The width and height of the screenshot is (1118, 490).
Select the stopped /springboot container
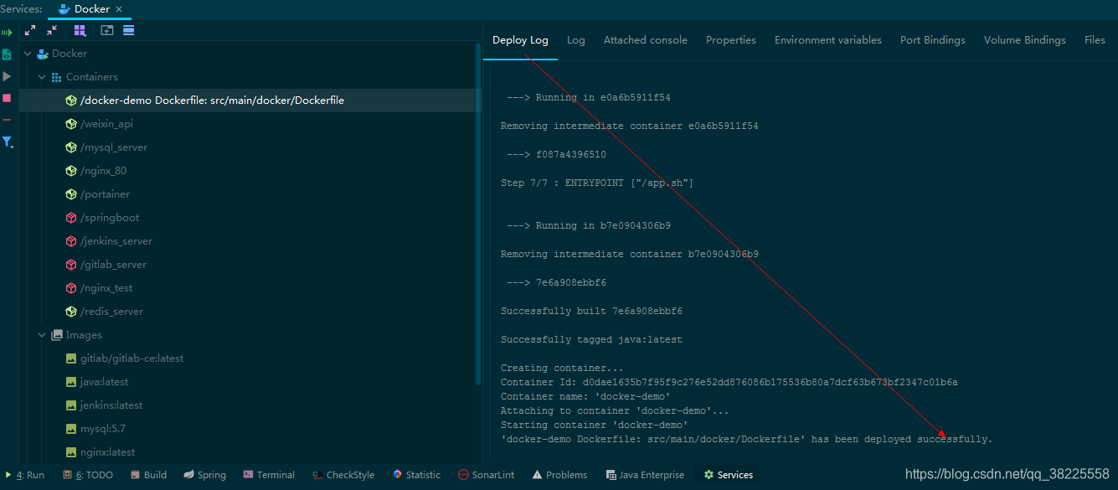110,218
